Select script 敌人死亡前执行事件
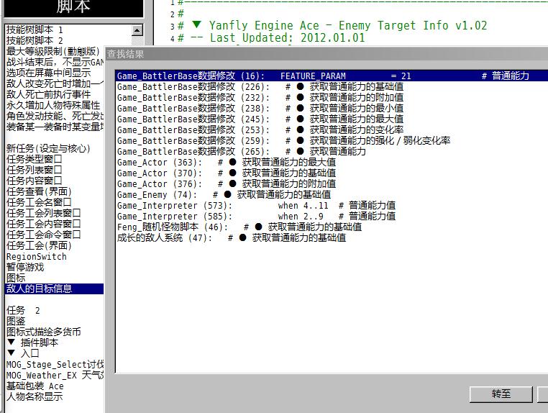The image size is (548, 413). coord(49,94)
